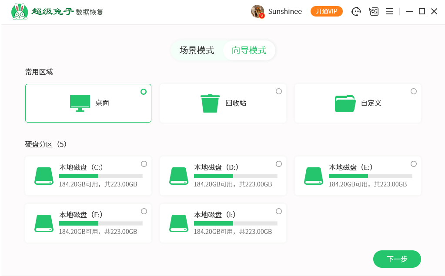
Task: Open the hamburger menu icon
Action: coord(389,11)
